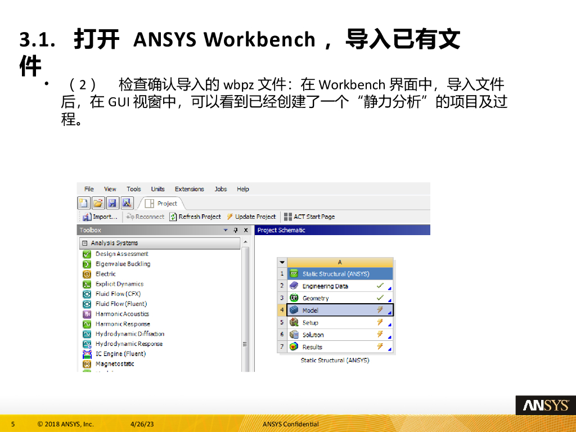Select Hydrodynamic Response icon
Screen dimensions: 576x432
point(87,344)
